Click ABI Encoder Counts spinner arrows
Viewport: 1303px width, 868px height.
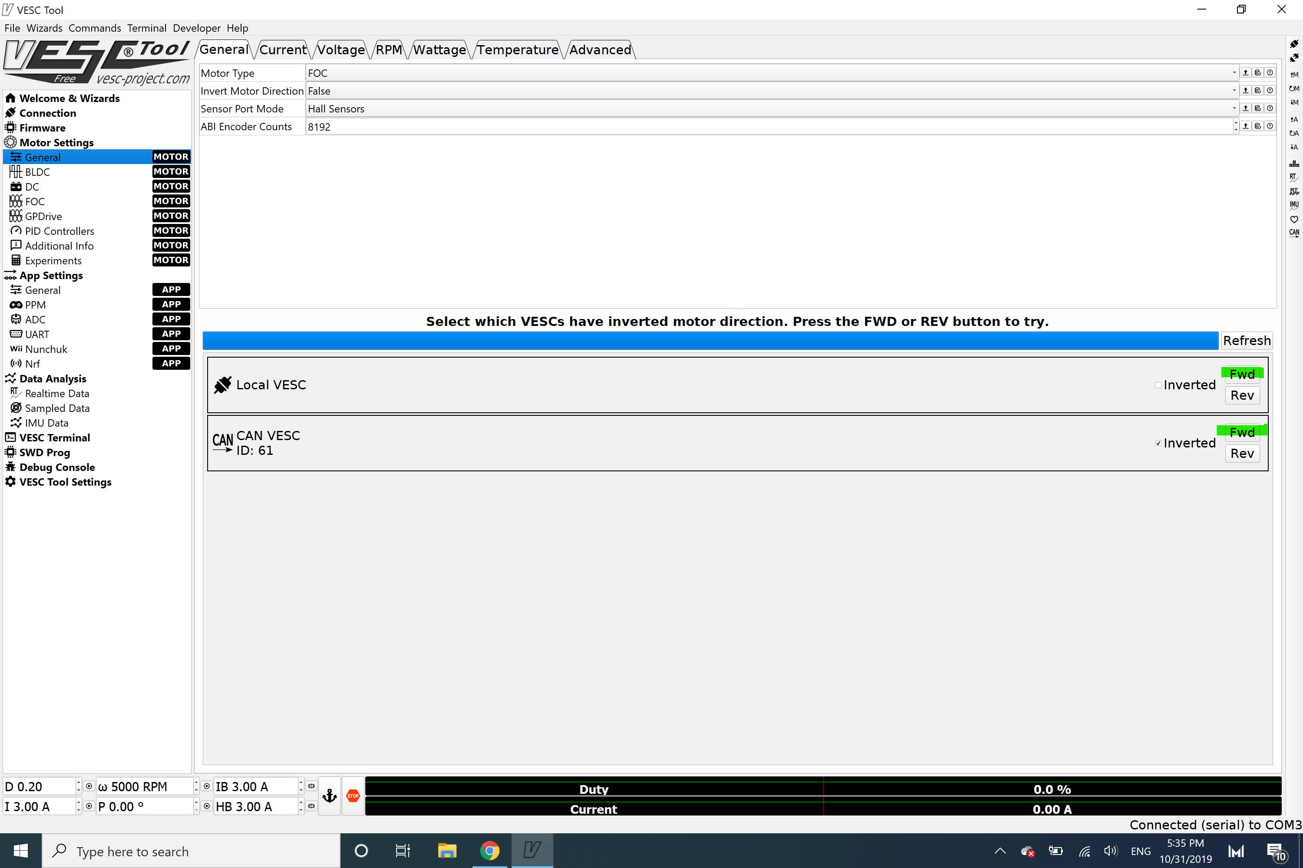pyautogui.click(x=1235, y=126)
